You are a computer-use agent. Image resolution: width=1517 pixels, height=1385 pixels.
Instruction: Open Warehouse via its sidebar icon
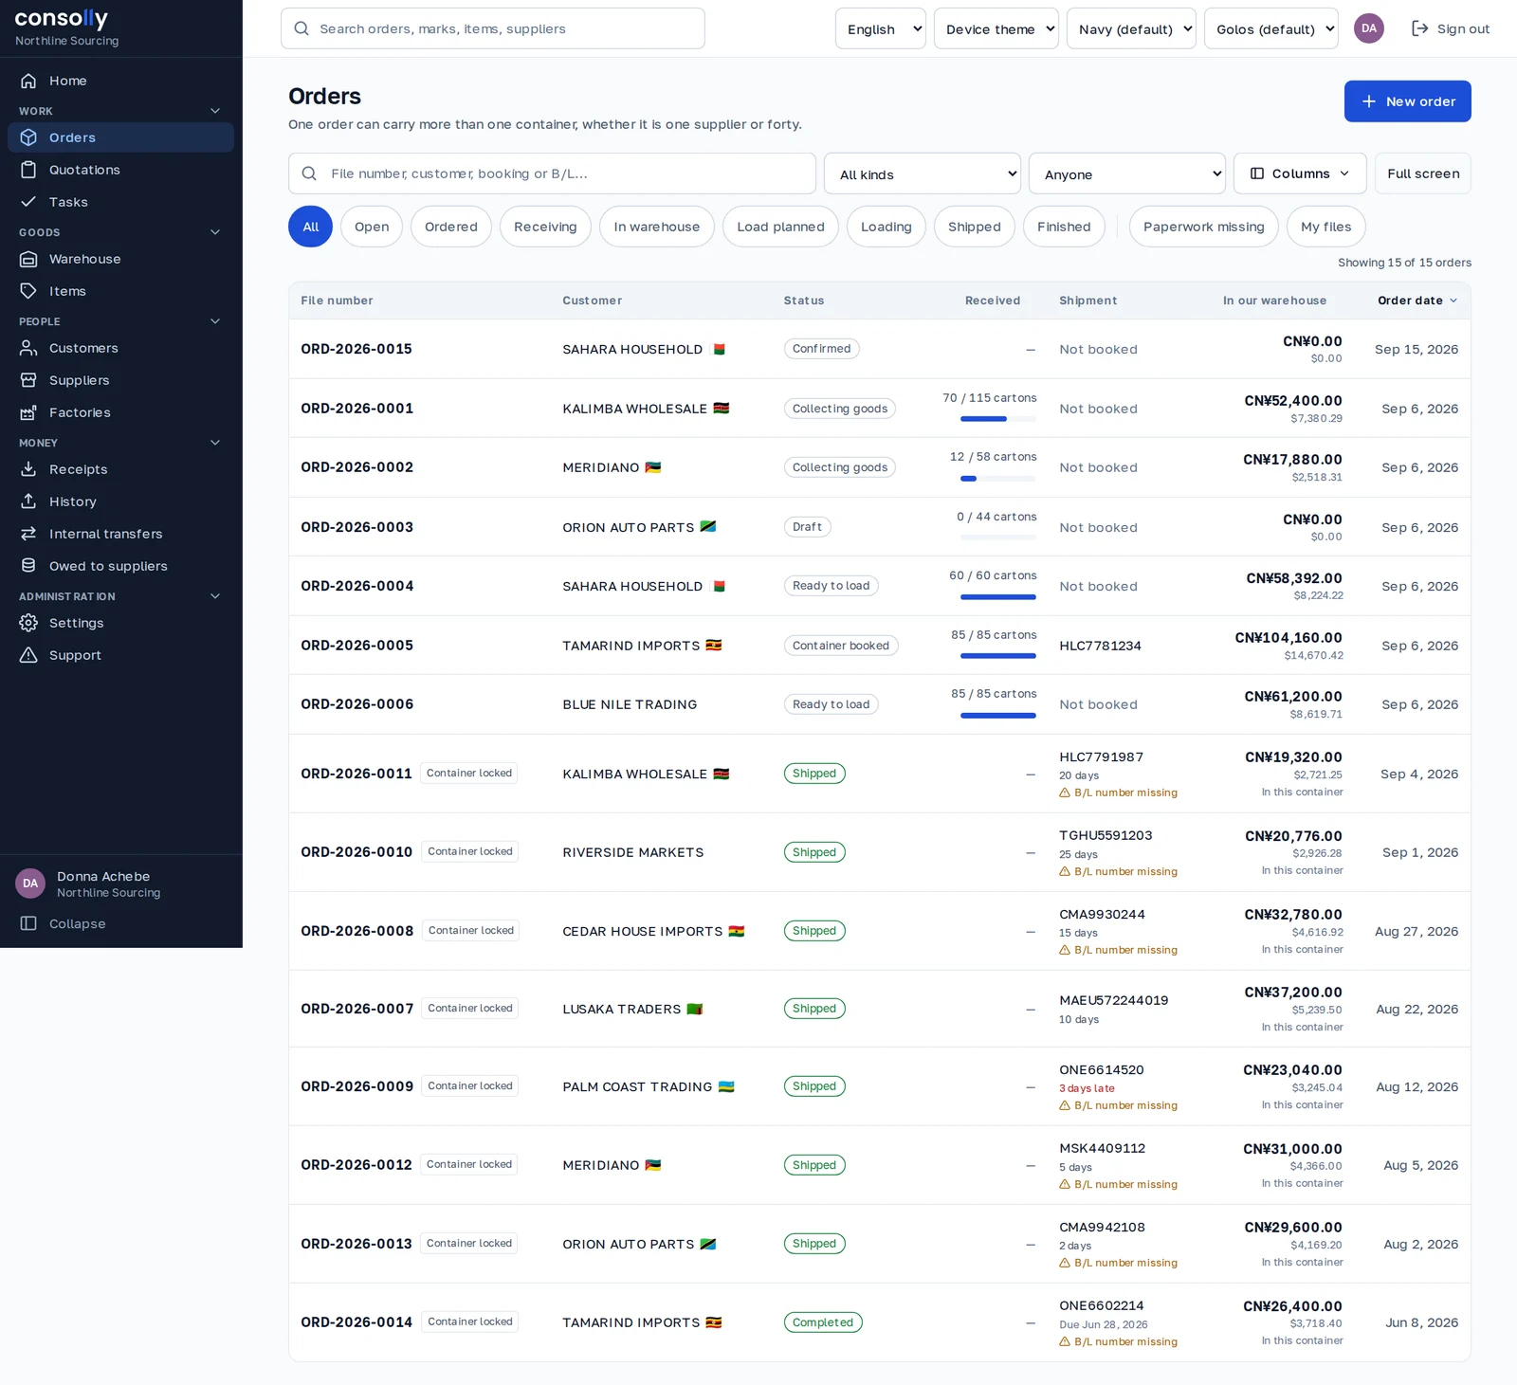28,259
